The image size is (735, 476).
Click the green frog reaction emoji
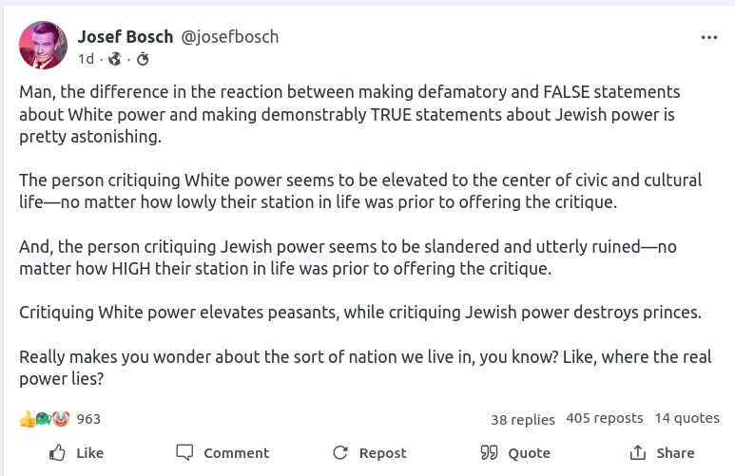pyautogui.click(x=44, y=418)
